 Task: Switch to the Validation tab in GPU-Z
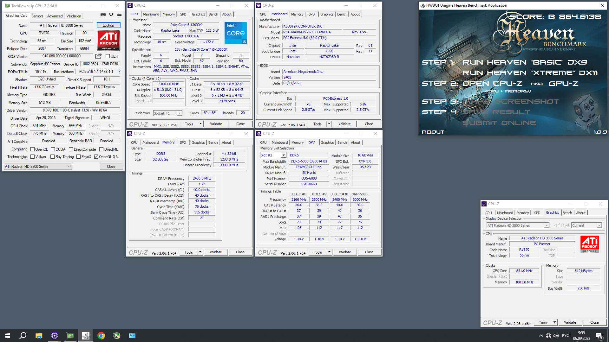click(x=74, y=16)
